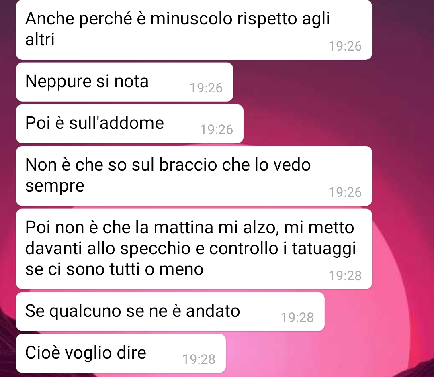Screen dimensions: 434x377
Task: Tap the 'Neppure si nota' message
Action: [125, 82]
